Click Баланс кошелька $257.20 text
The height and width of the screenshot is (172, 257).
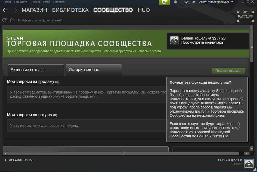[x=203, y=38]
